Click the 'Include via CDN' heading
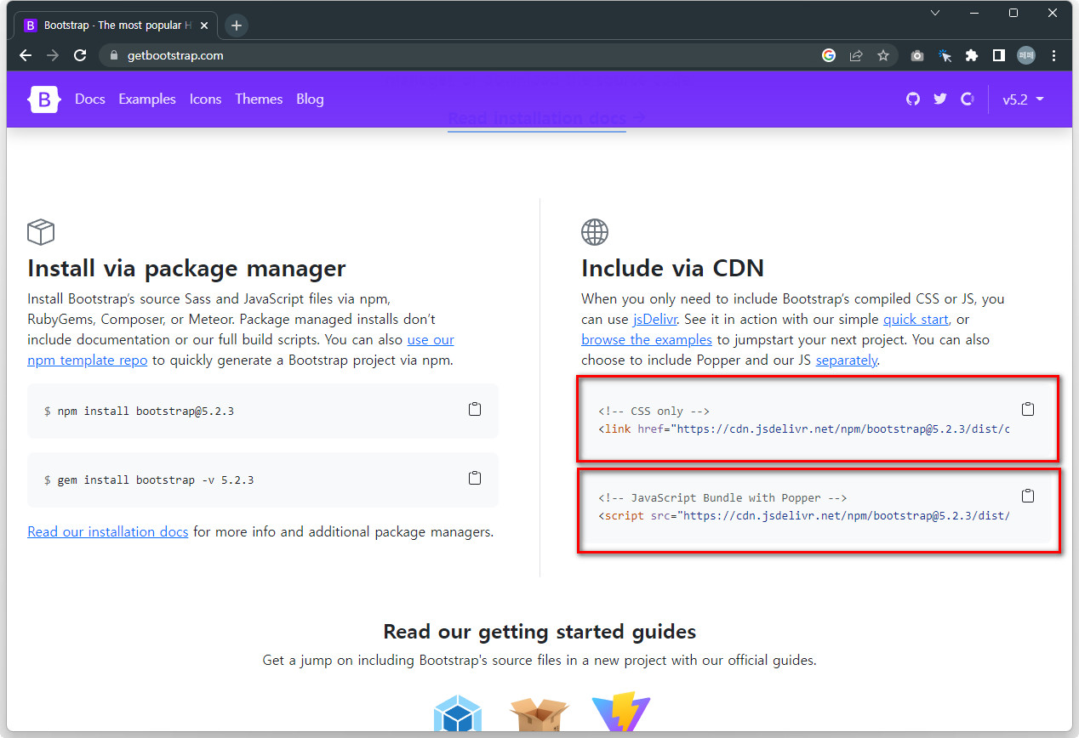This screenshot has height=738, width=1079. (672, 268)
